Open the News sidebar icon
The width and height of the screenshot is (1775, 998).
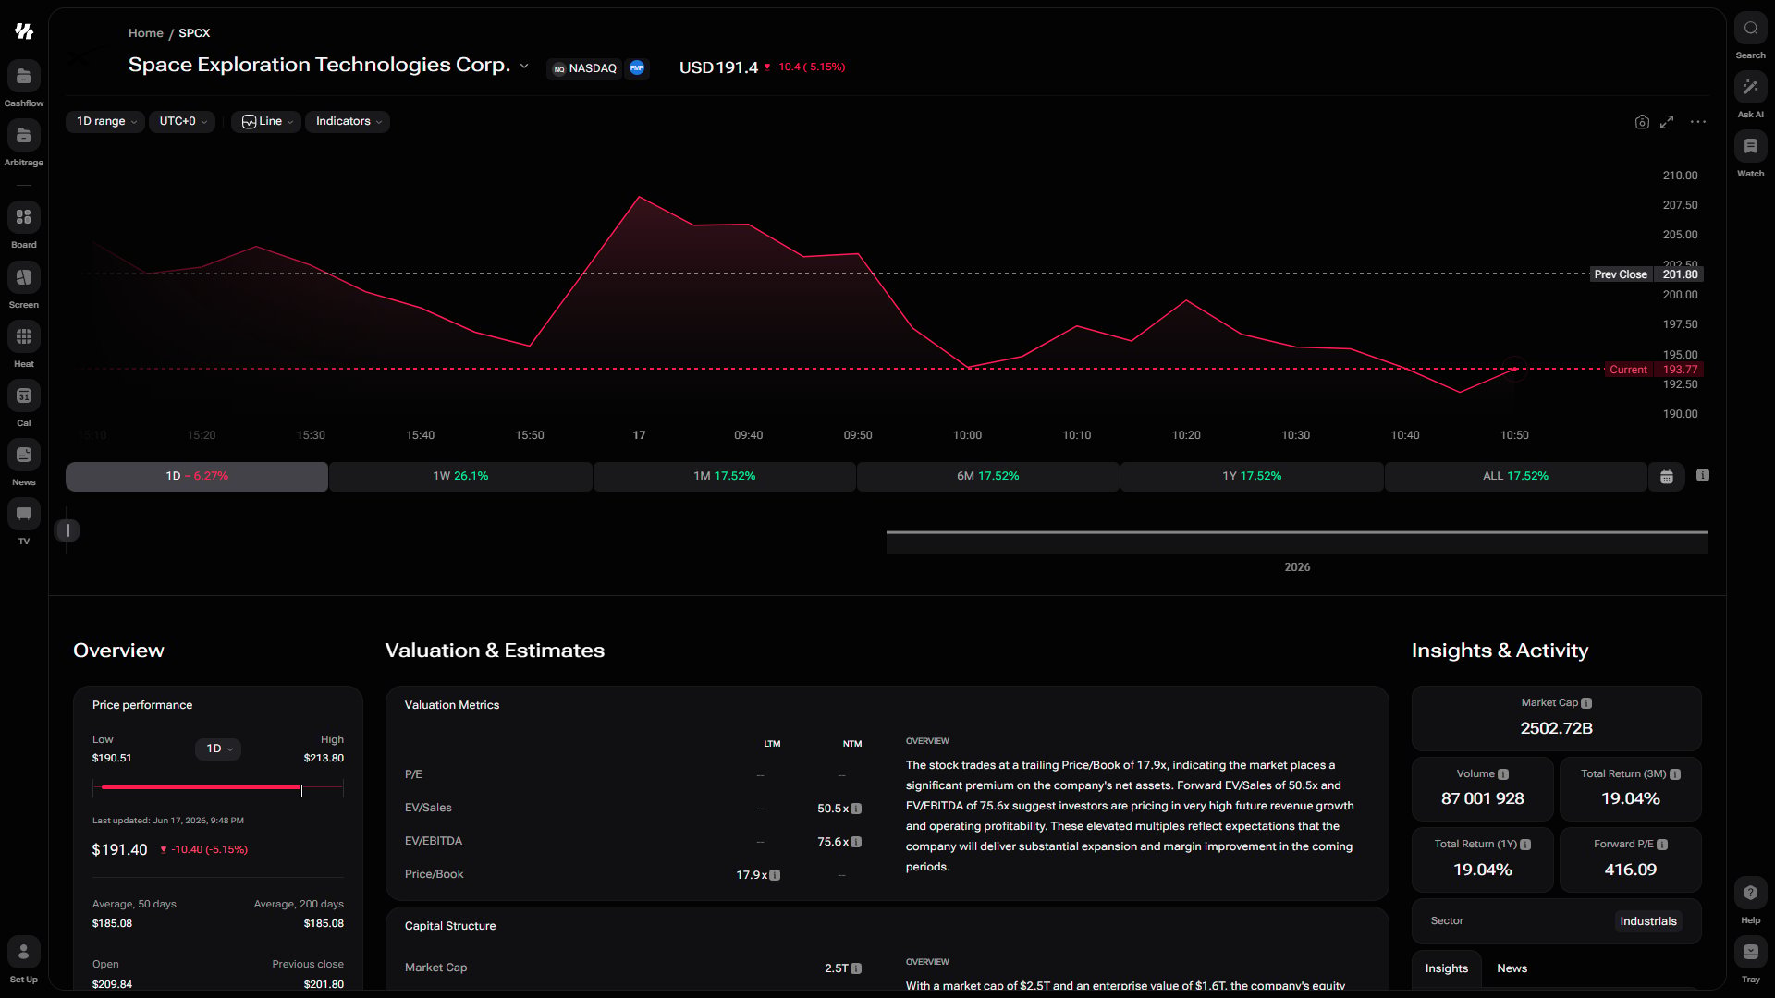click(x=24, y=455)
